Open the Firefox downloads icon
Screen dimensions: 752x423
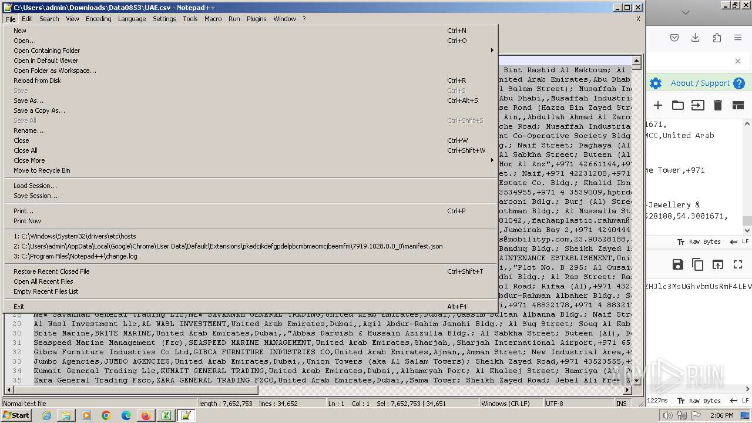point(696,38)
